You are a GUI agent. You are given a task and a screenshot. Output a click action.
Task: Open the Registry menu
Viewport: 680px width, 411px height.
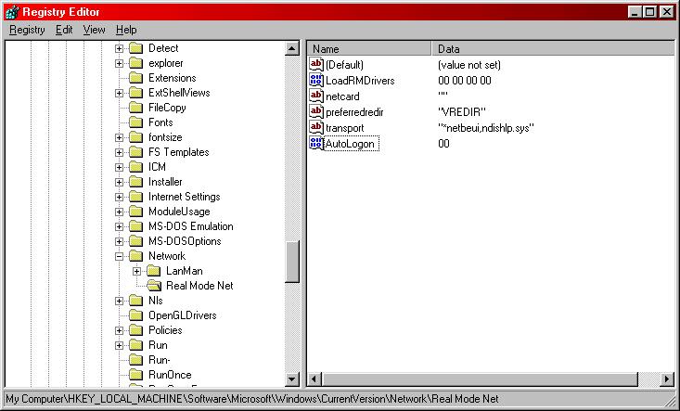click(27, 30)
